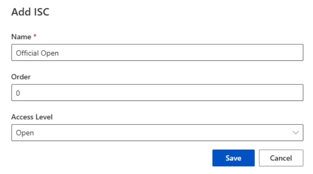Click the 'Add ISC' dialog heading
313x174 pixels.
click(x=30, y=12)
